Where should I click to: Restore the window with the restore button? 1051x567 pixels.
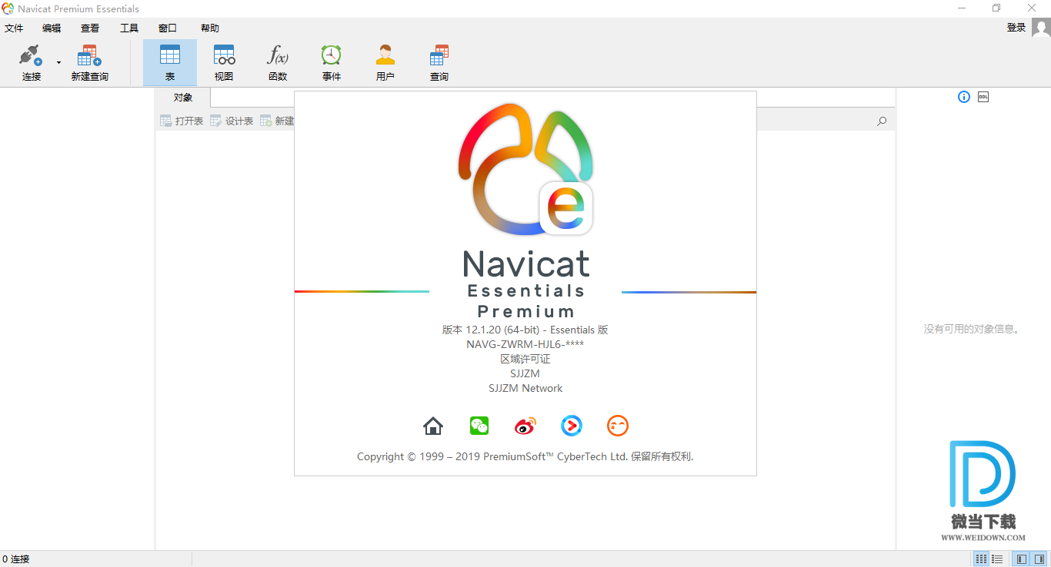[996, 8]
